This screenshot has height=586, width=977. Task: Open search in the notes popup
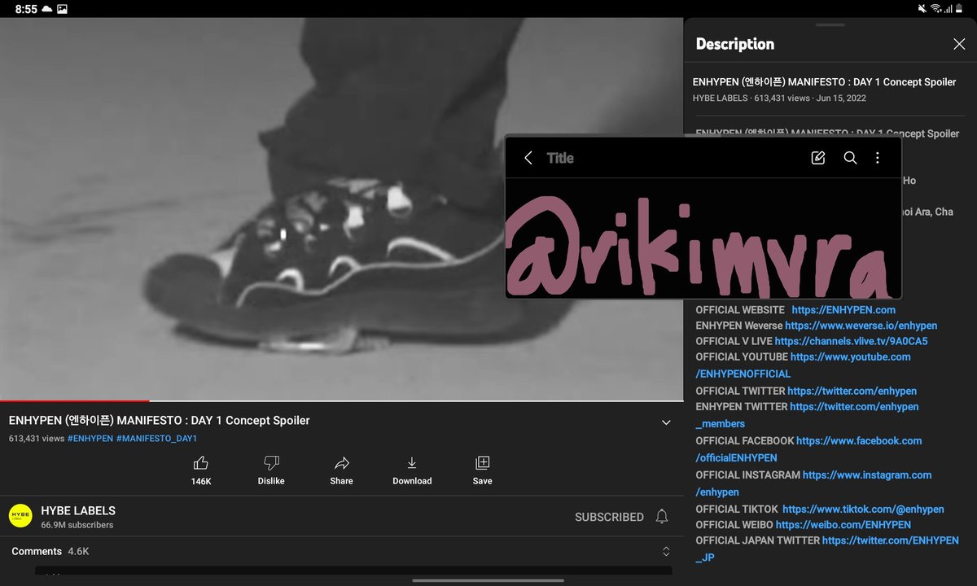click(850, 158)
